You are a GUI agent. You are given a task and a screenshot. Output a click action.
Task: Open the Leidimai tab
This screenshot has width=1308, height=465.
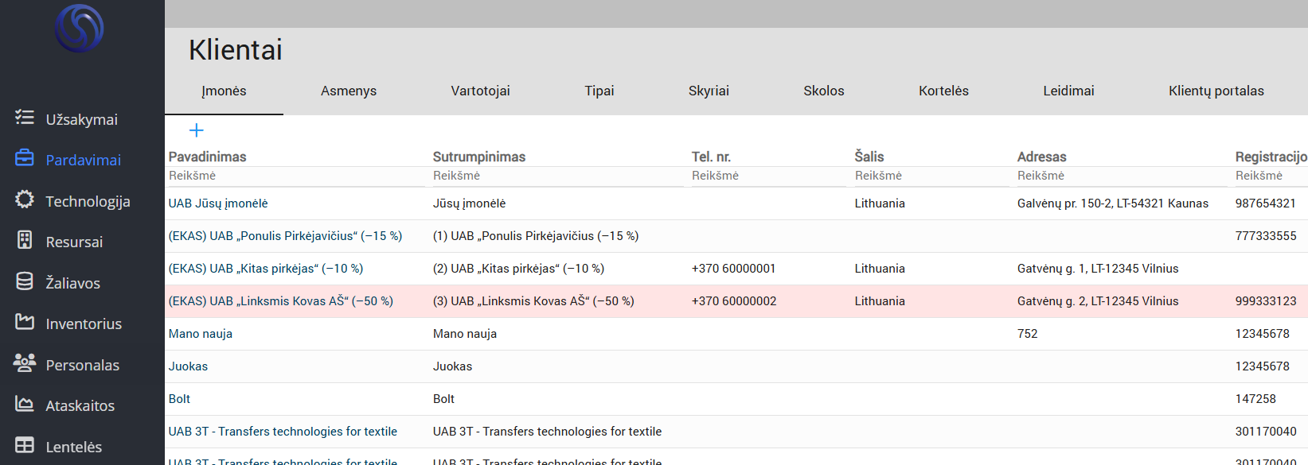click(x=1068, y=91)
